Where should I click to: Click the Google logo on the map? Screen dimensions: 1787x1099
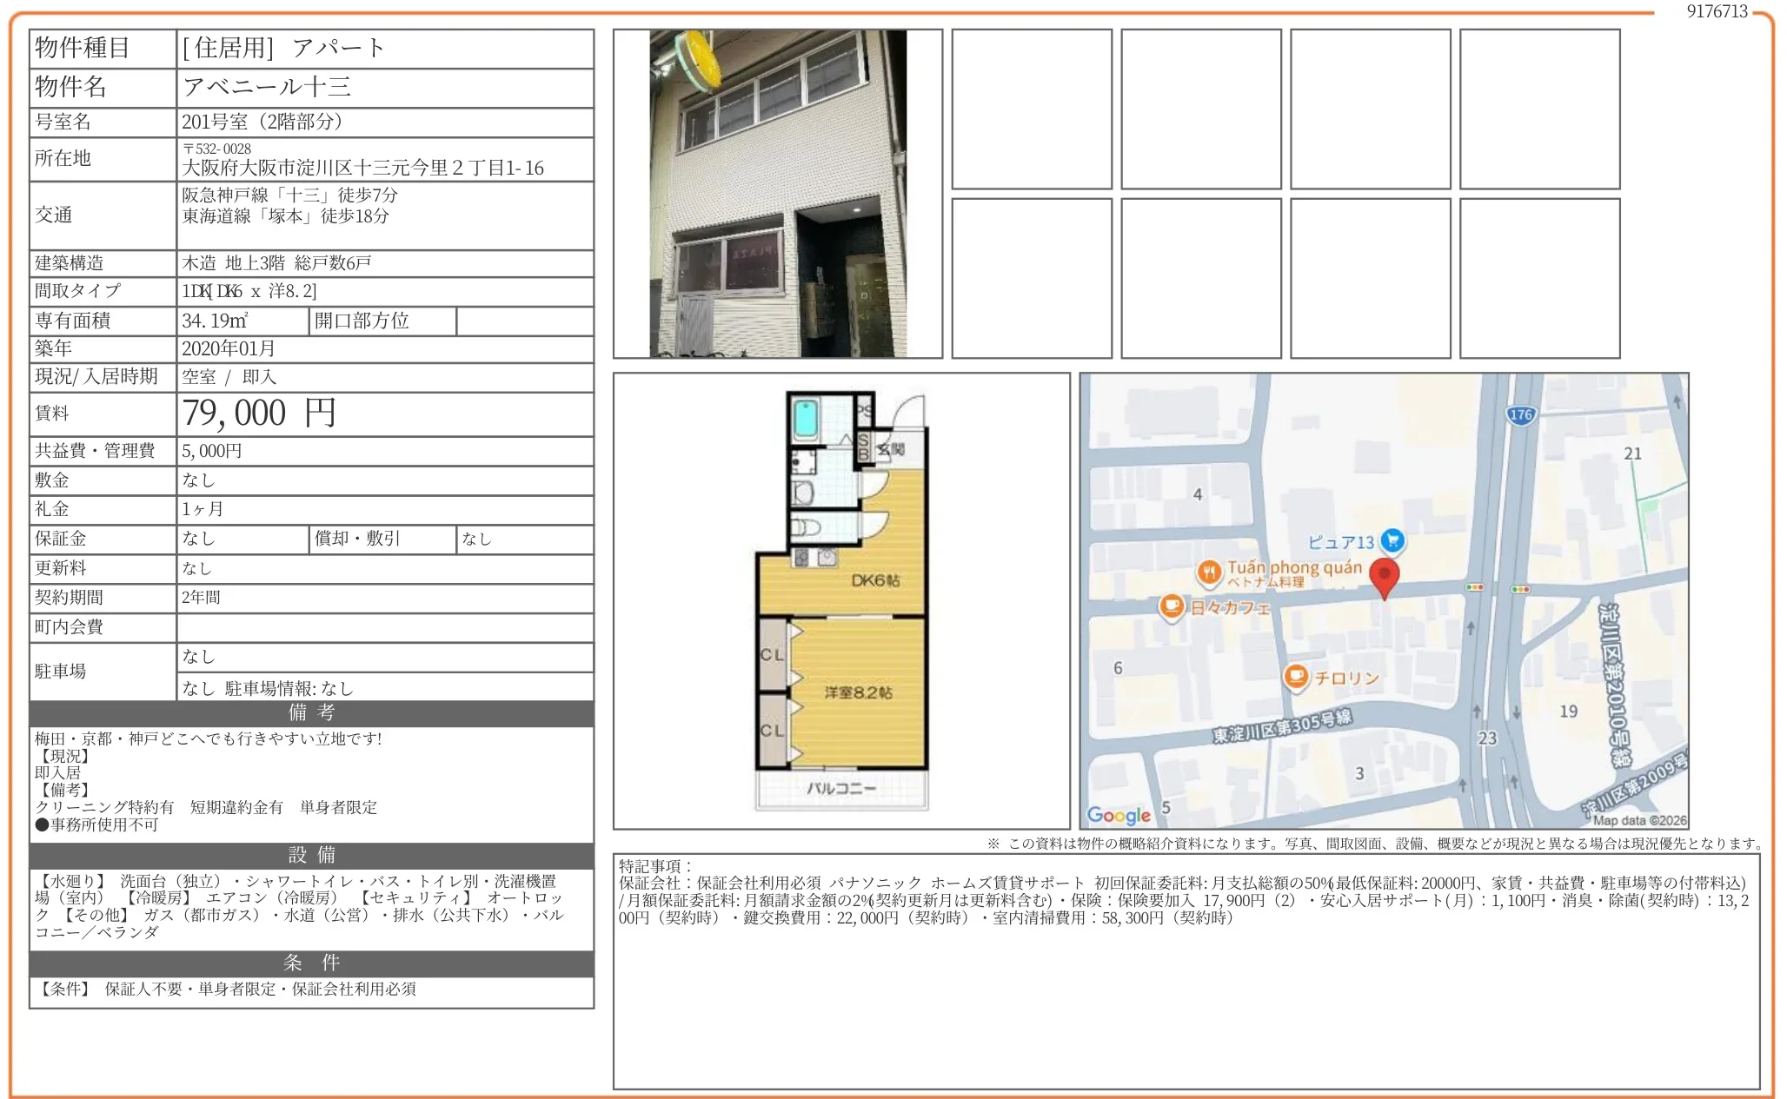1119,815
